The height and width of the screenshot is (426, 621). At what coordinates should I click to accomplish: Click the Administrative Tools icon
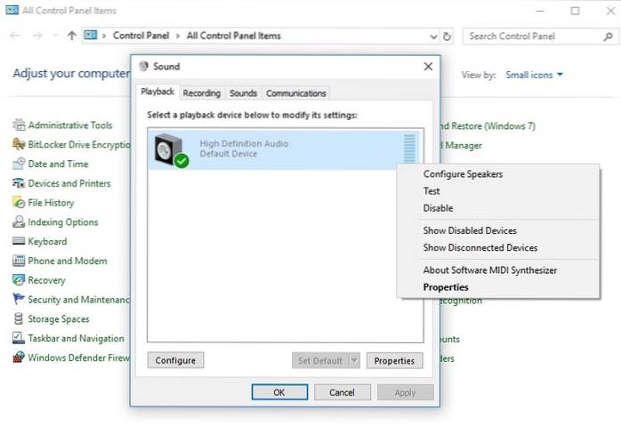19,125
